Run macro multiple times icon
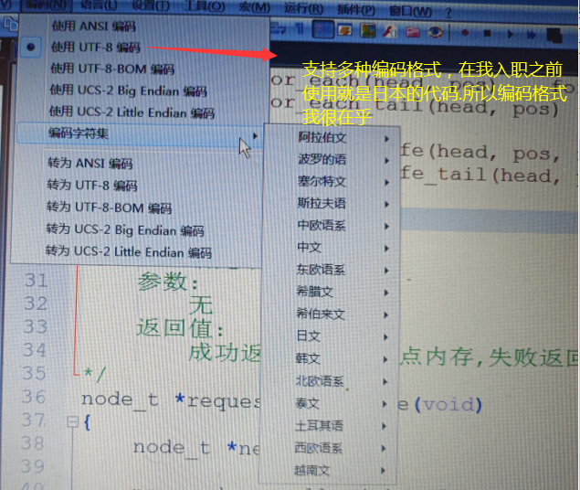Image resolution: width=580 pixels, height=490 pixels. [532, 35]
